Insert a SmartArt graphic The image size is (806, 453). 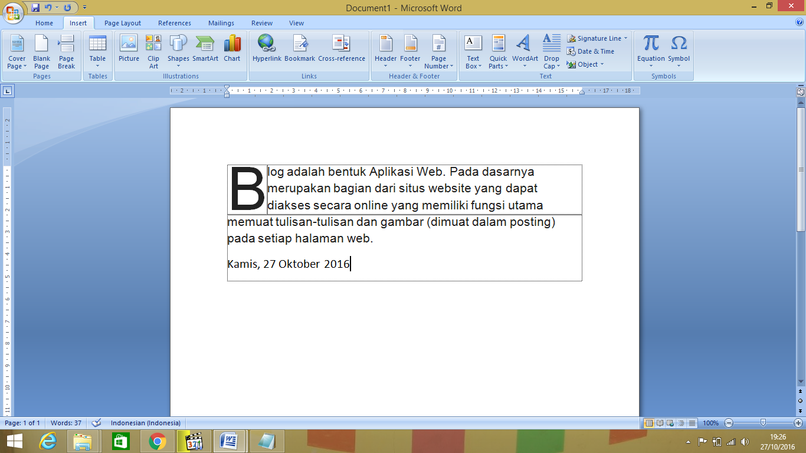click(205, 48)
